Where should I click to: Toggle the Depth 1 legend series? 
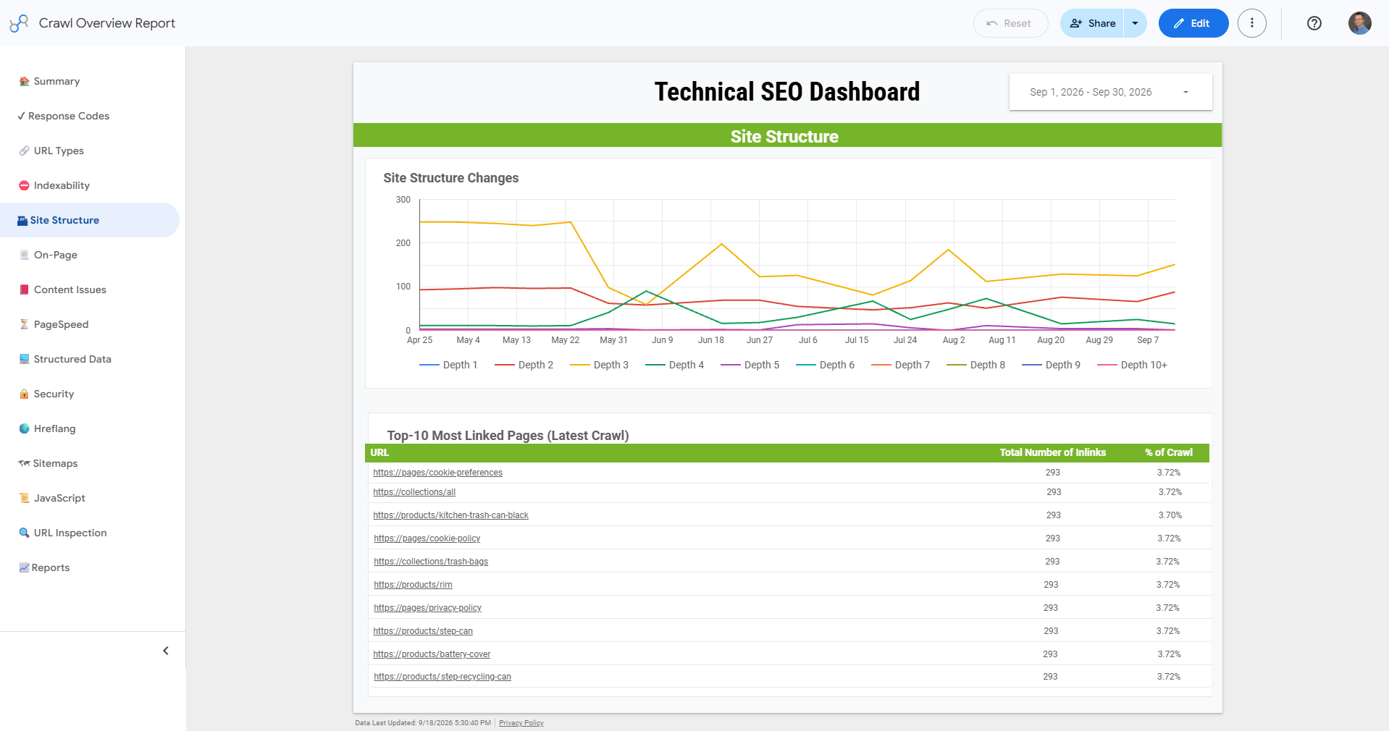[448, 365]
